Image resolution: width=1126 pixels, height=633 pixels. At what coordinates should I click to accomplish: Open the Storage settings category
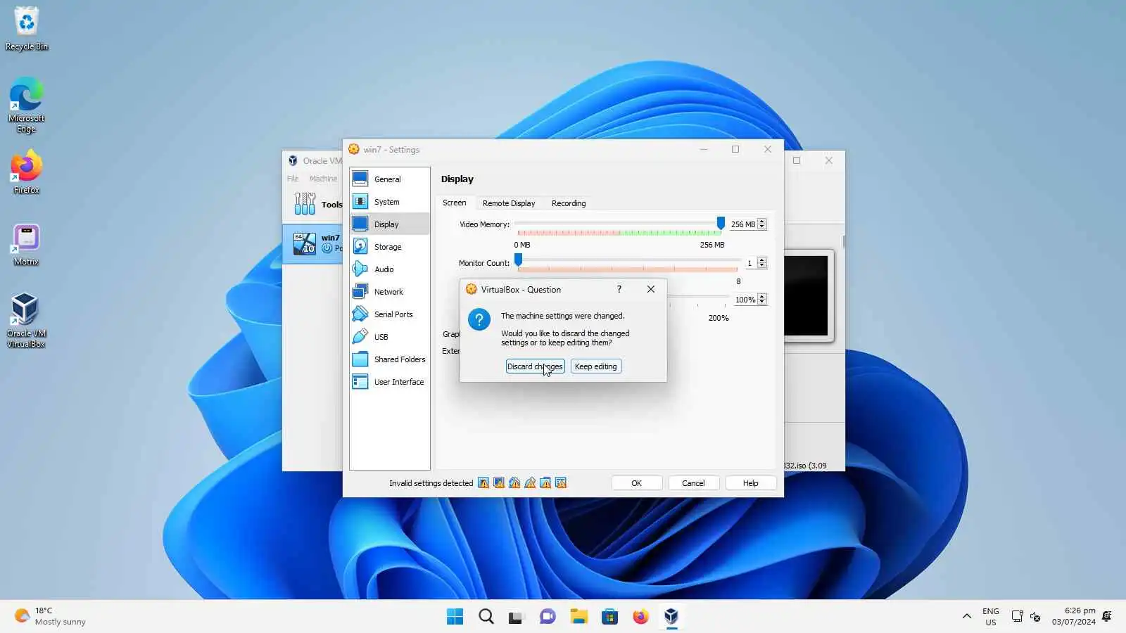point(390,247)
